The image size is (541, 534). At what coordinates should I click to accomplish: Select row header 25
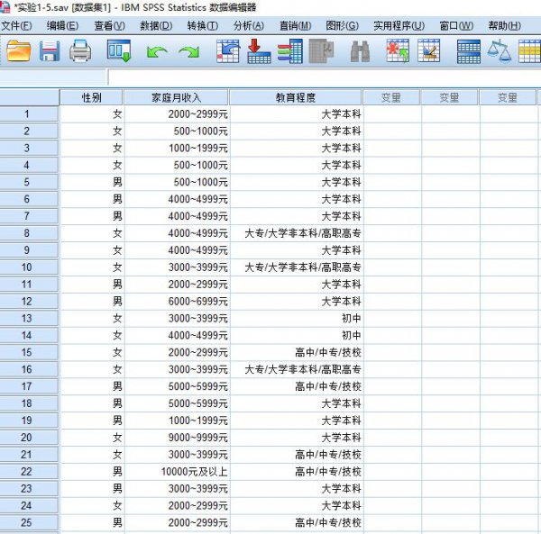pyautogui.click(x=29, y=522)
